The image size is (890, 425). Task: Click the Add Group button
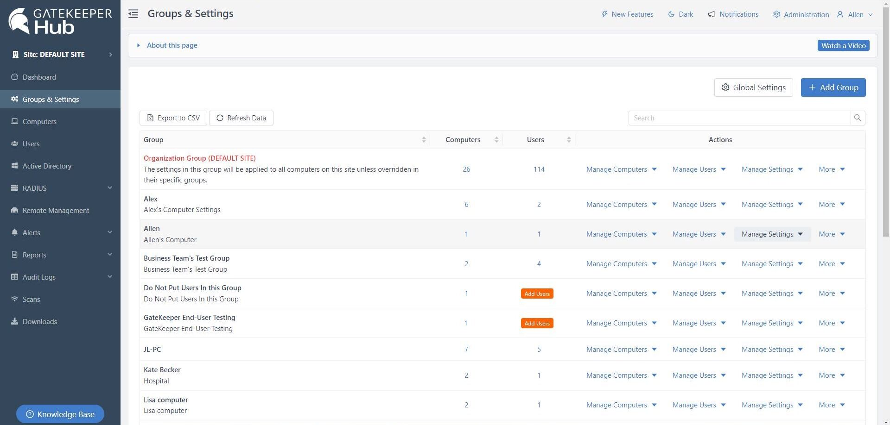833,87
